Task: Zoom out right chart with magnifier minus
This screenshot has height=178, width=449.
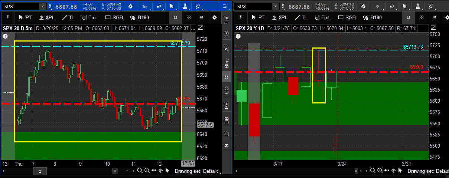Action: coord(372,171)
